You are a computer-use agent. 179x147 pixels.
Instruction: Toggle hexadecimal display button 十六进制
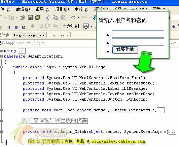(71, 26)
